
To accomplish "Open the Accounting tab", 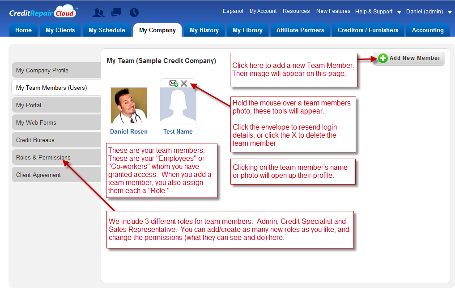I will pyautogui.click(x=428, y=30).
